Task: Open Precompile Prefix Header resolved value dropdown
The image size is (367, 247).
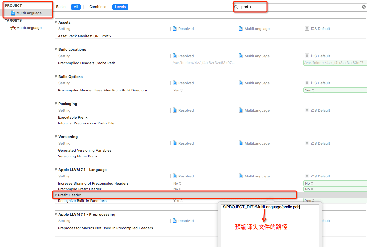Action: pyautogui.click(x=177, y=189)
